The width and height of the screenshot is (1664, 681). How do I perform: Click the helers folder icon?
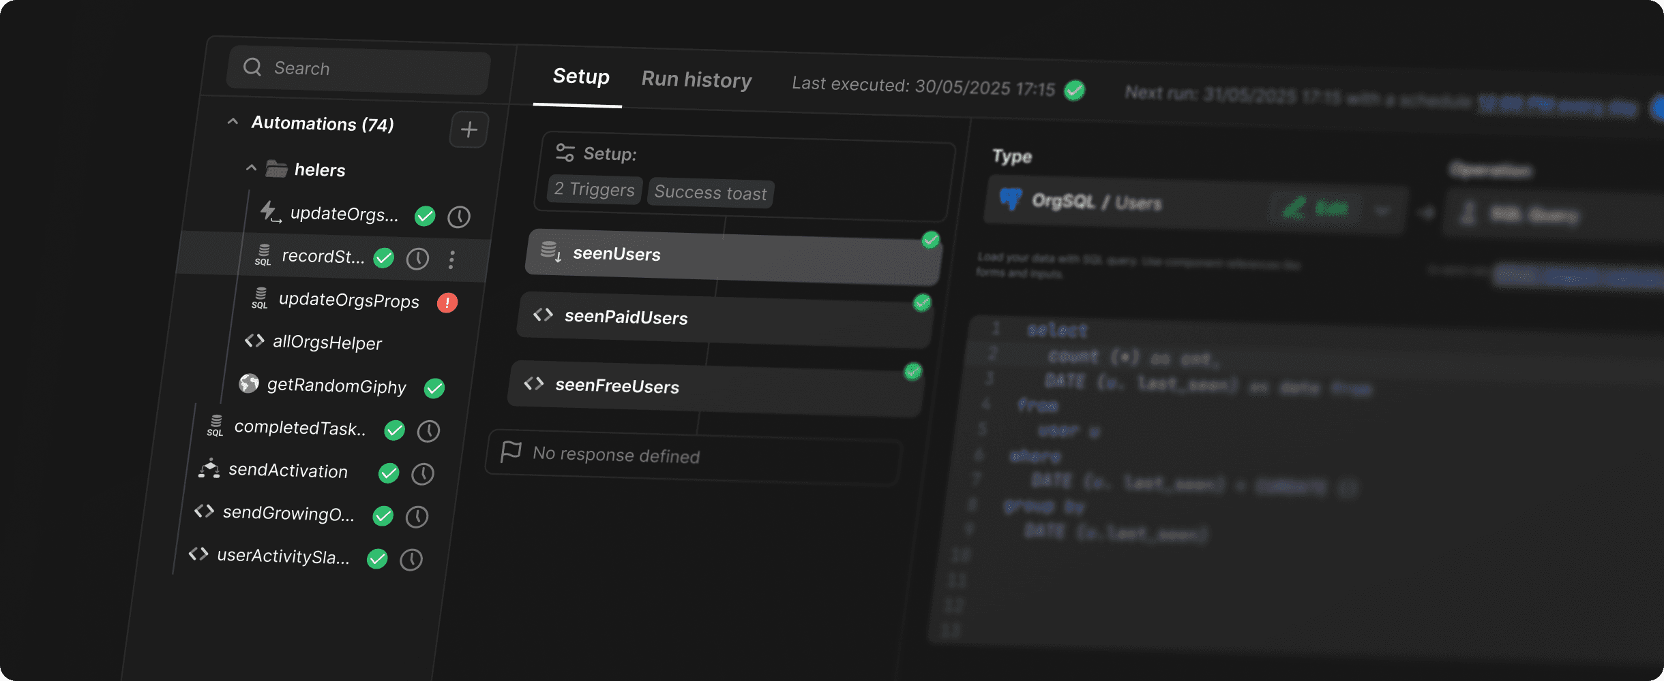pos(276,168)
